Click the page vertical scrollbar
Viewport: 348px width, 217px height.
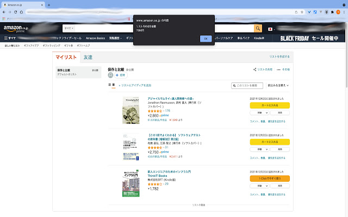pyautogui.click(x=346, y=55)
